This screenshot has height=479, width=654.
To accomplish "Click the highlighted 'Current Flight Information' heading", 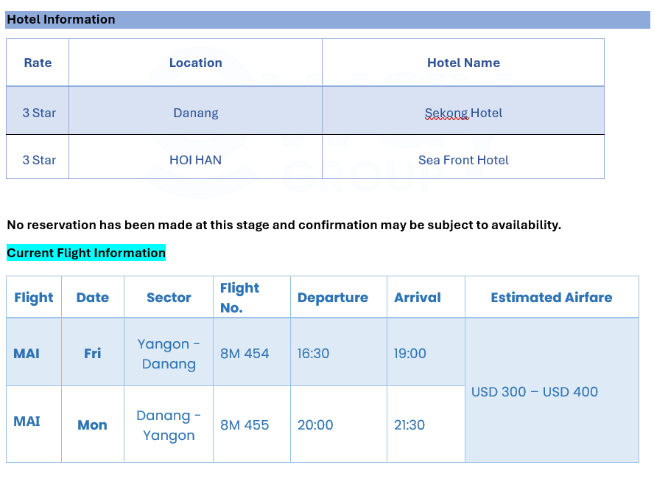I will [x=86, y=254].
